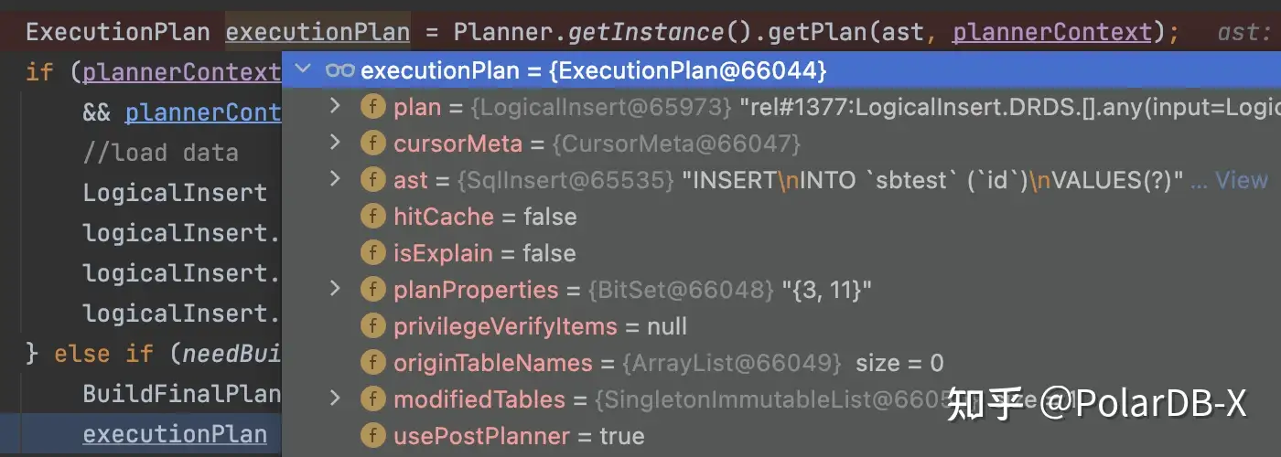Click field icon next to ast

coord(372,180)
